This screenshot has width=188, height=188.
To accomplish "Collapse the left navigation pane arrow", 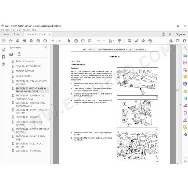I will [52, 104].
